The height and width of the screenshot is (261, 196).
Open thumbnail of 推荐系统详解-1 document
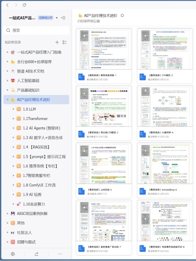pyautogui.click(x=104, y=49)
